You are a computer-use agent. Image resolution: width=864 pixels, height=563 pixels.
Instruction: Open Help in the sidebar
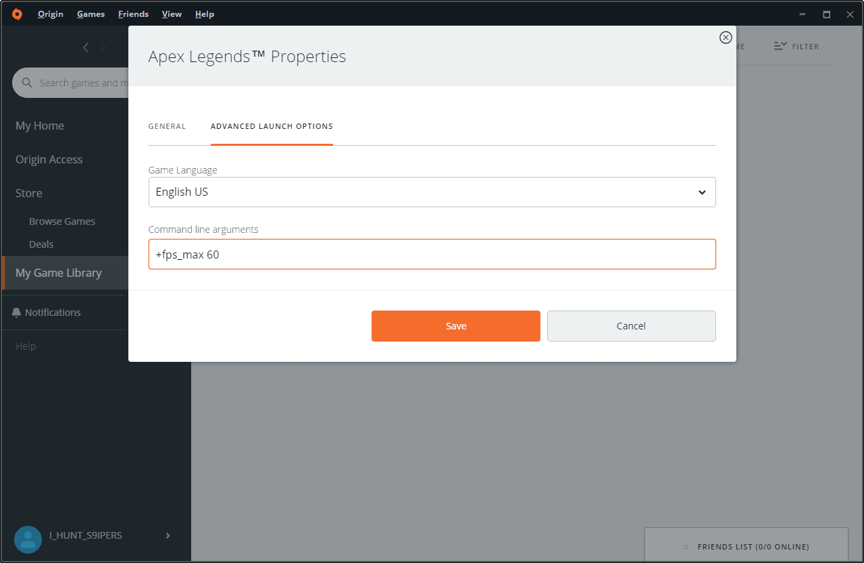(26, 346)
